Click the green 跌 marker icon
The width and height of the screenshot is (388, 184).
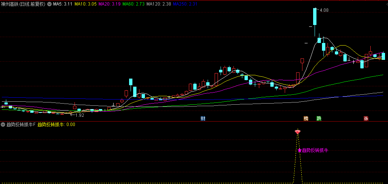tap(319, 119)
